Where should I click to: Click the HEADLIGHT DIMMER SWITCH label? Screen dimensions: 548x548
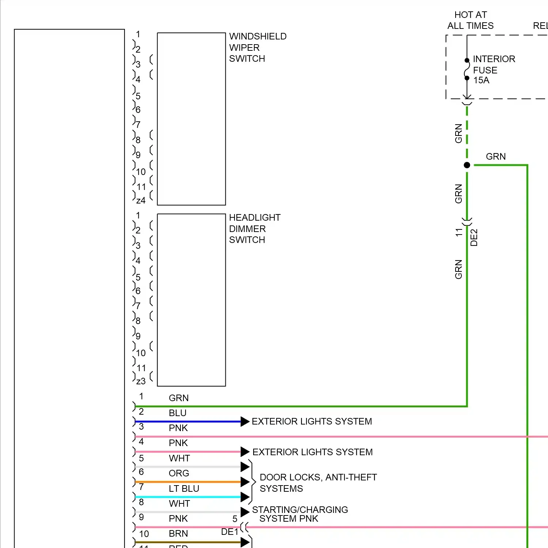coord(255,229)
